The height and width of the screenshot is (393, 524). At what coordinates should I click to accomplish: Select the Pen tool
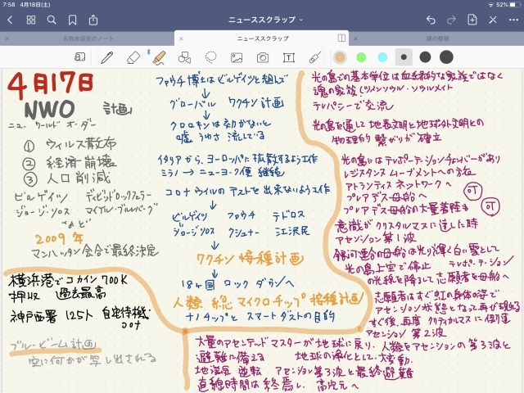[x=106, y=57]
